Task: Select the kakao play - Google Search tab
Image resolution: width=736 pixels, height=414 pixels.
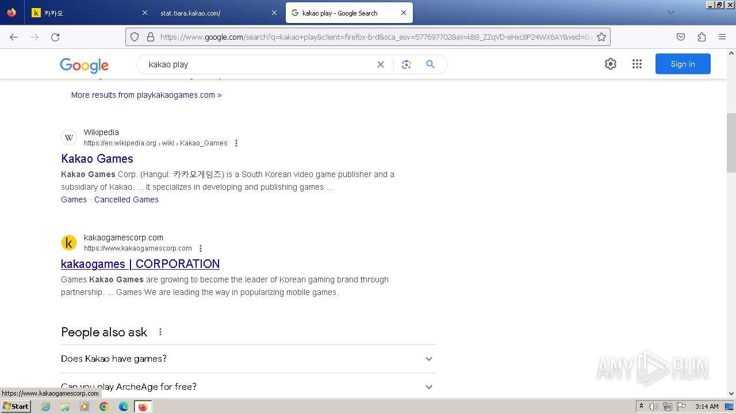Action: click(x=348, y=13)
